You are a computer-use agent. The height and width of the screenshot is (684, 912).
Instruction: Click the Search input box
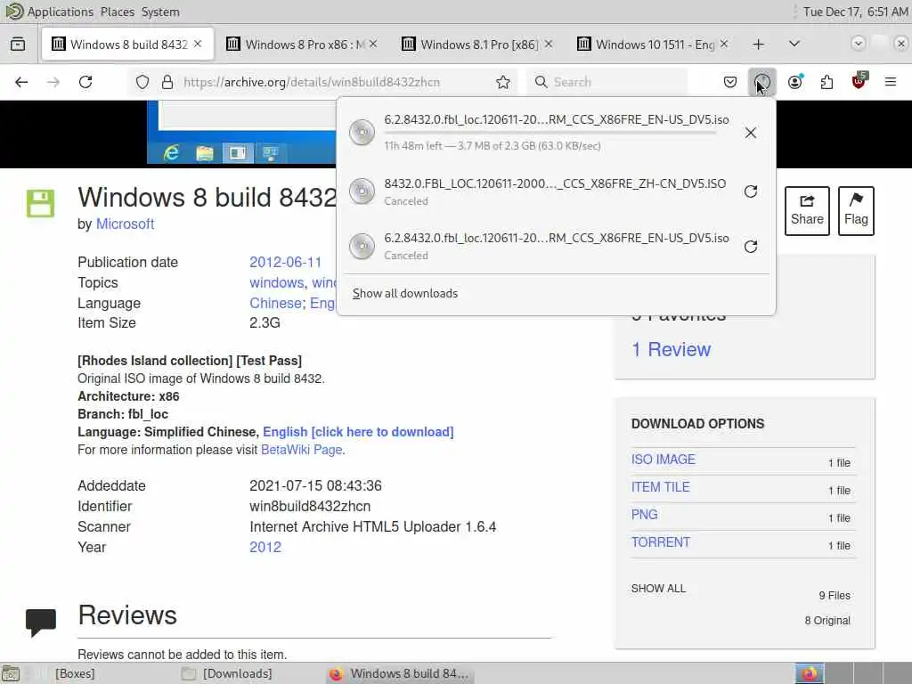coord(607,82)
